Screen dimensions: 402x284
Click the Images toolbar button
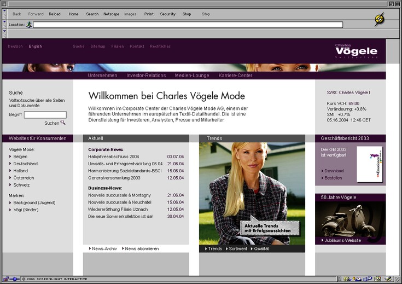coord(130,14)
